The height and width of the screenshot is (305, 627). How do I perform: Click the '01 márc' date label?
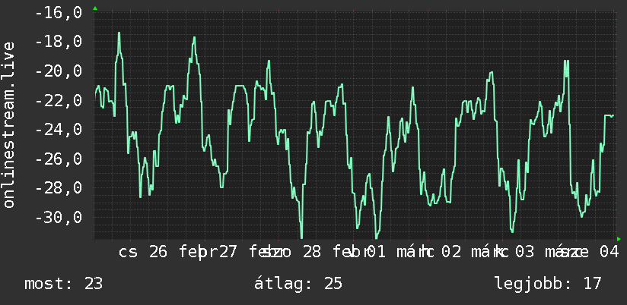click(x=401, y=252)
